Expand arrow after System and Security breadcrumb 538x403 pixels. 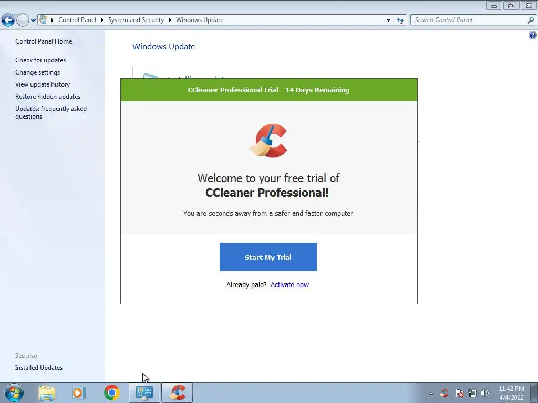click(170, 20)
